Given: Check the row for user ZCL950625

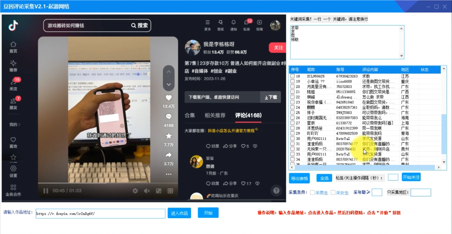Looking at the screenshot, I should click(292, 76).
